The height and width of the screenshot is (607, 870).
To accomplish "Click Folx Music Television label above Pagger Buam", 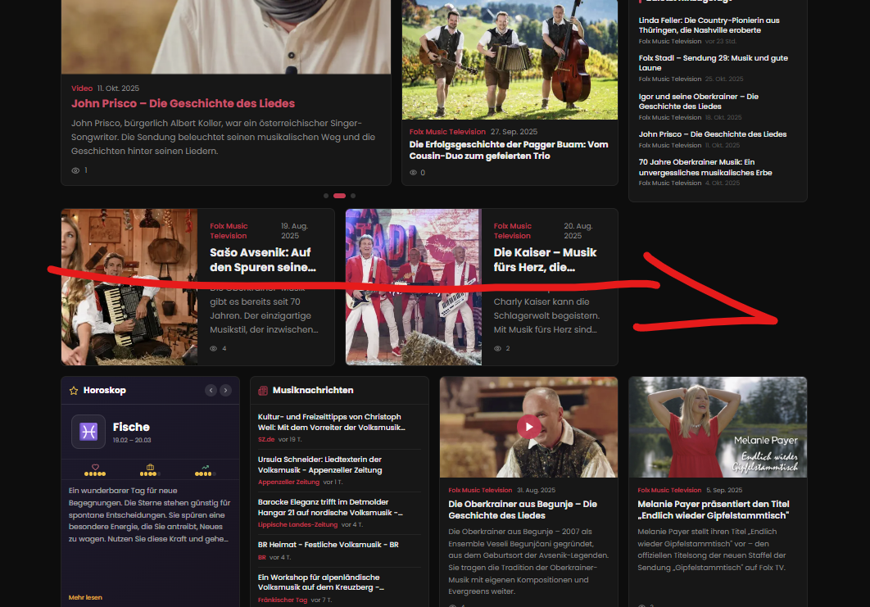I will (447, 132).
